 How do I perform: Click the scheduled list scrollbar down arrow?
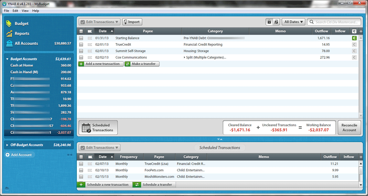[x=361, y=185]
